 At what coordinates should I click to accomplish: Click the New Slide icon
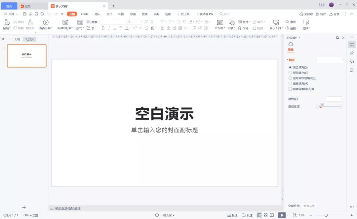[x=65, y=22]
